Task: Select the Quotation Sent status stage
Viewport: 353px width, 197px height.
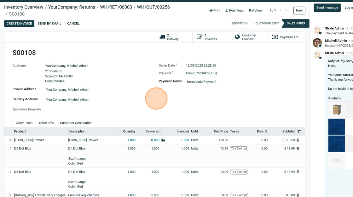Action: coord(267,24)
